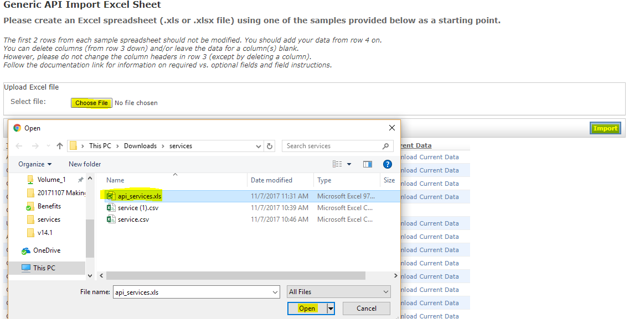Open the help question mark icon
Screen dimensions: 629x319
point(388,164)
